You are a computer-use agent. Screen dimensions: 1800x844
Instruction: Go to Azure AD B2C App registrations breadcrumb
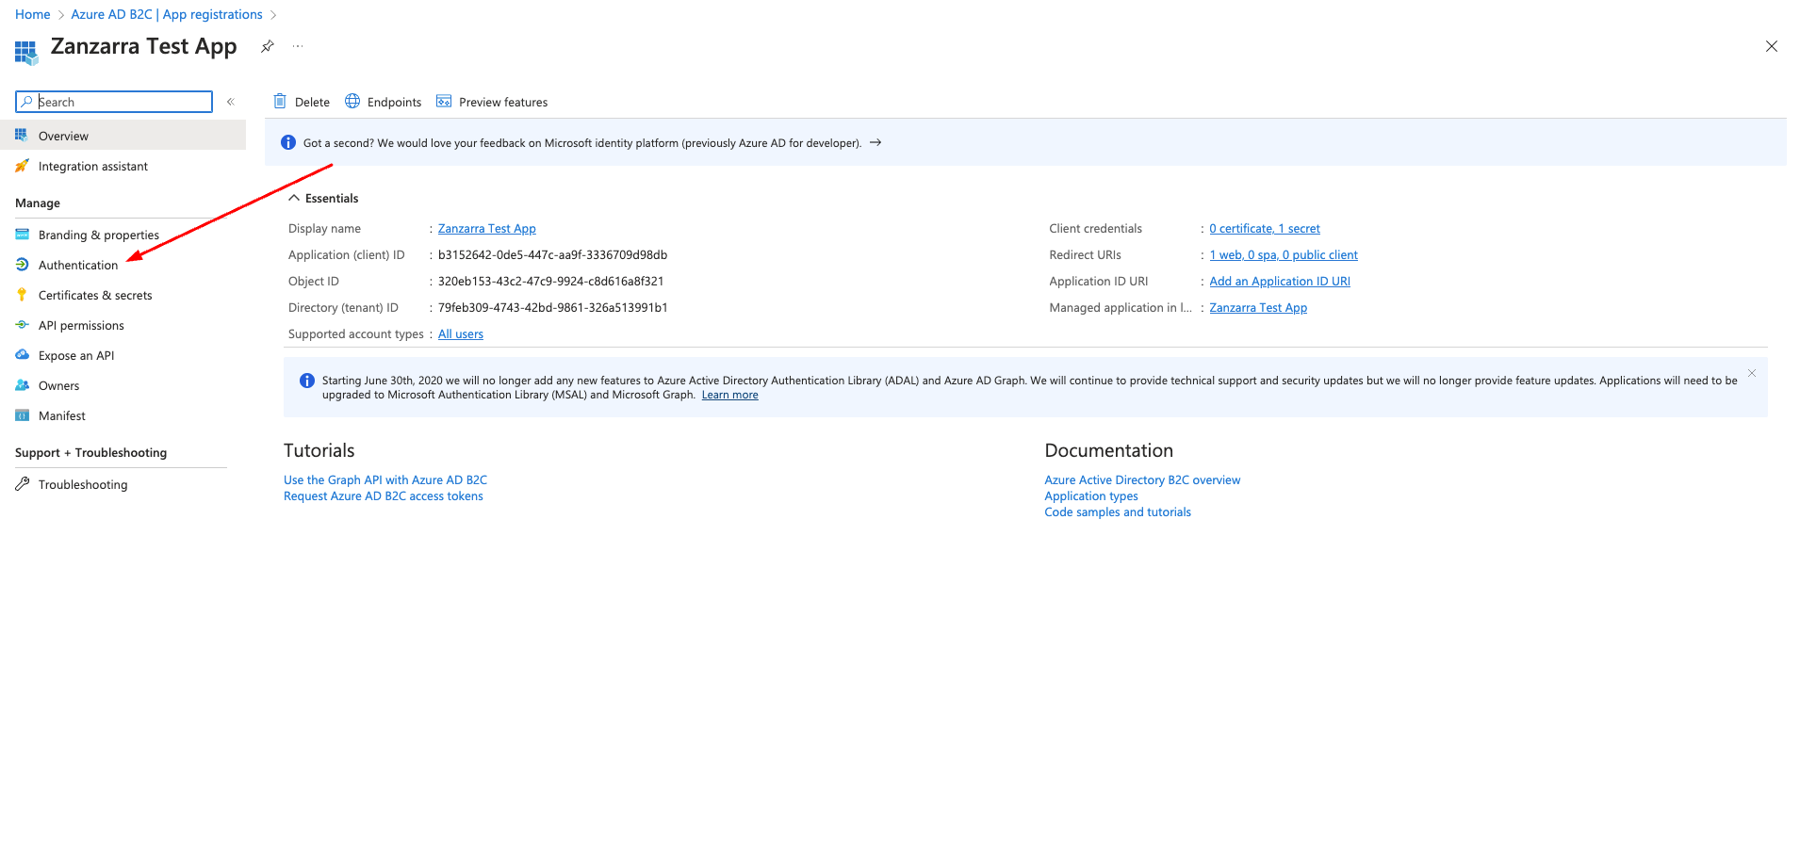[167, 14]
